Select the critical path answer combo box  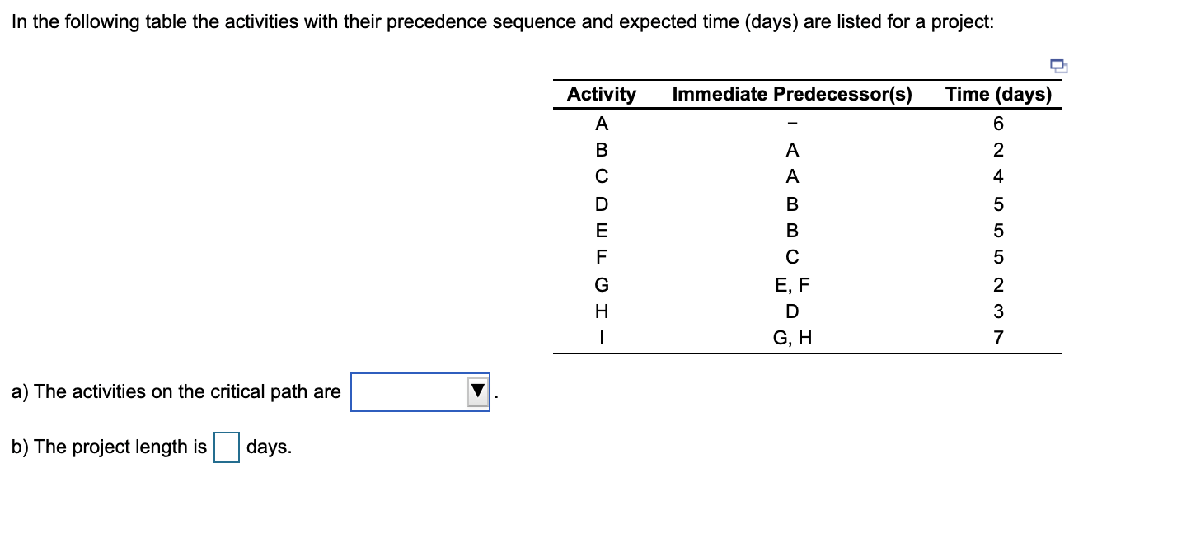pos(420,392)
